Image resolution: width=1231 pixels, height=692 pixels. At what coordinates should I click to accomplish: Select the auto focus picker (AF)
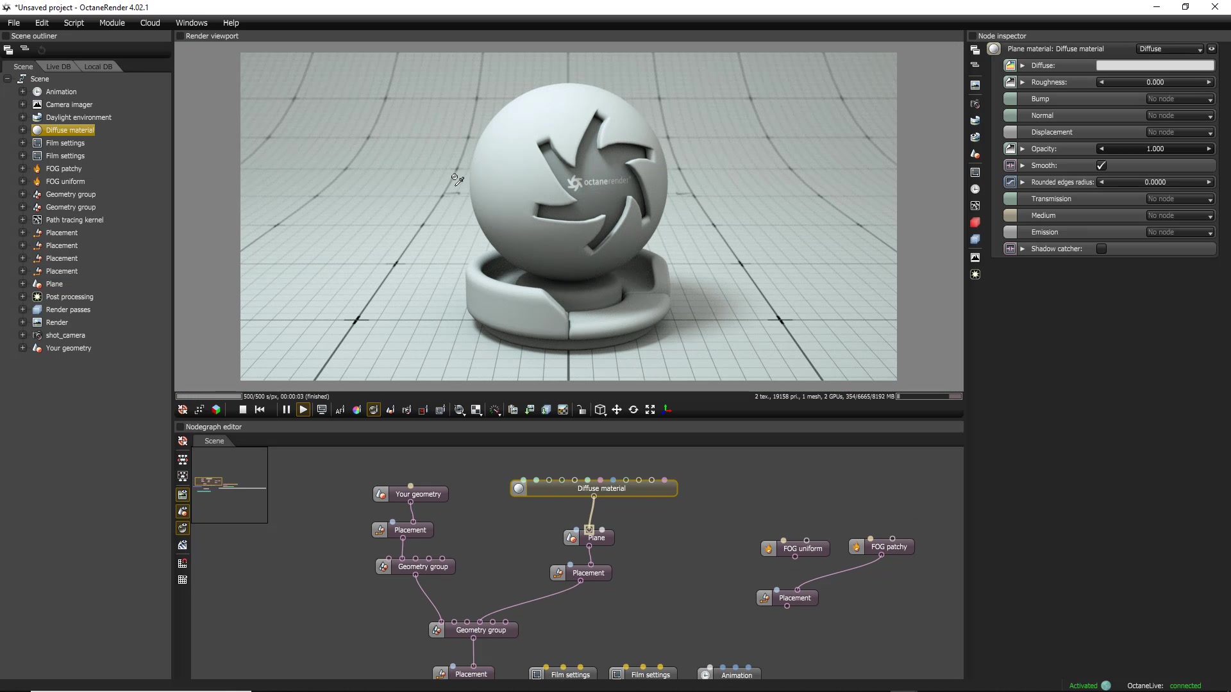(340, 410)
